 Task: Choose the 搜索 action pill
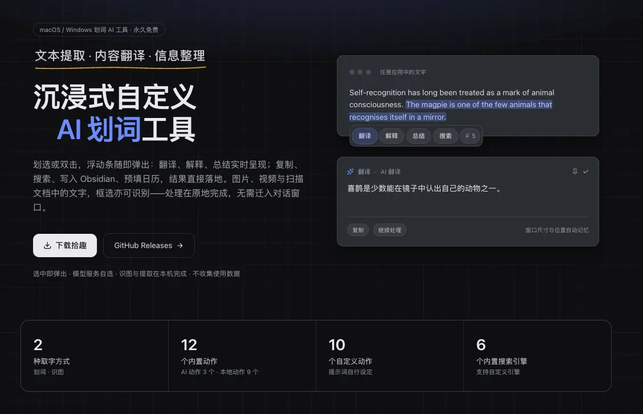pos(445,136)
